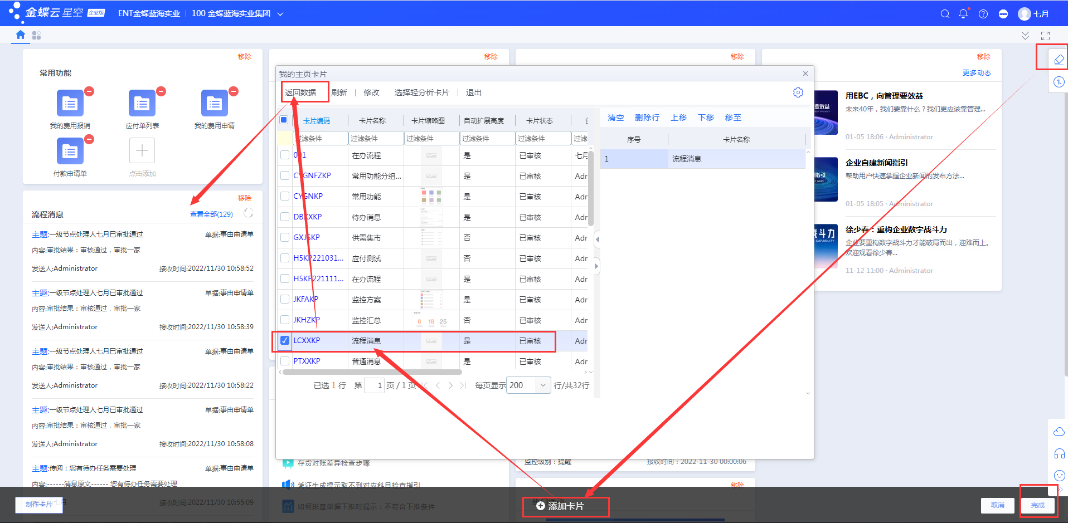Collapse the top tab bar chevron
Screen dimensions: 1068x523
(x=1025, y=36)
